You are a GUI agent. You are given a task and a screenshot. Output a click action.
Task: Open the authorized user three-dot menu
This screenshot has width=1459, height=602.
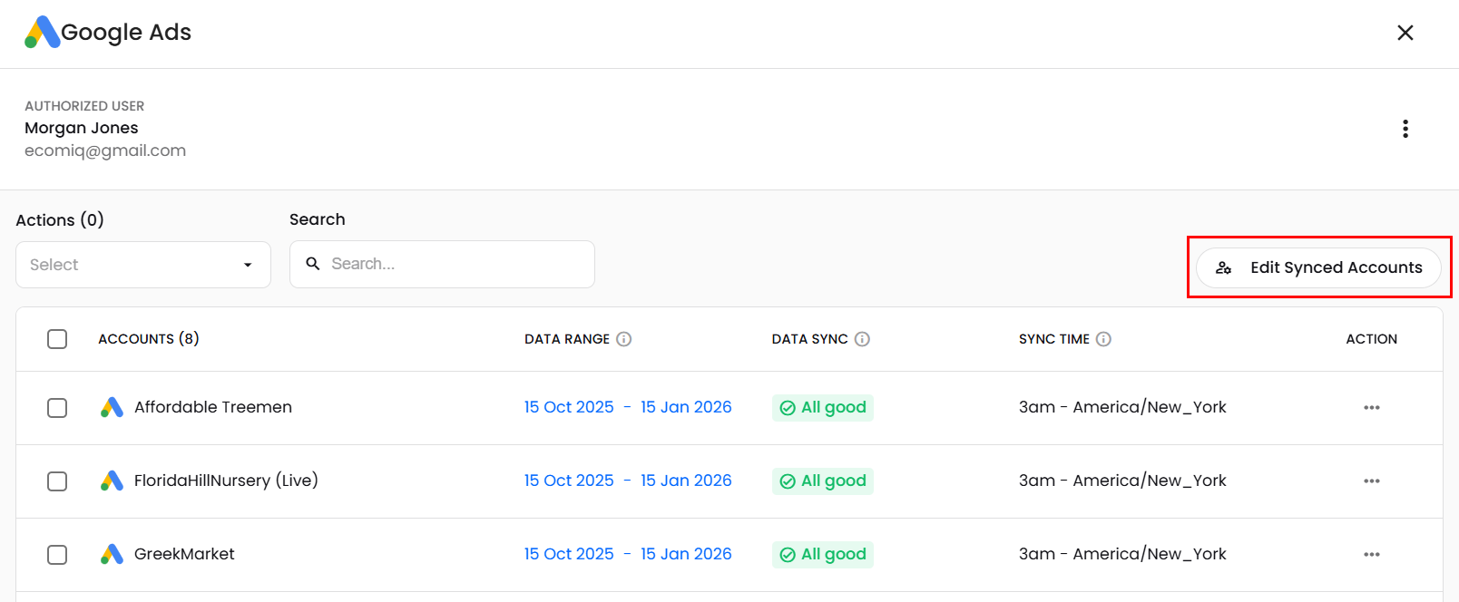coord(1405,129)
